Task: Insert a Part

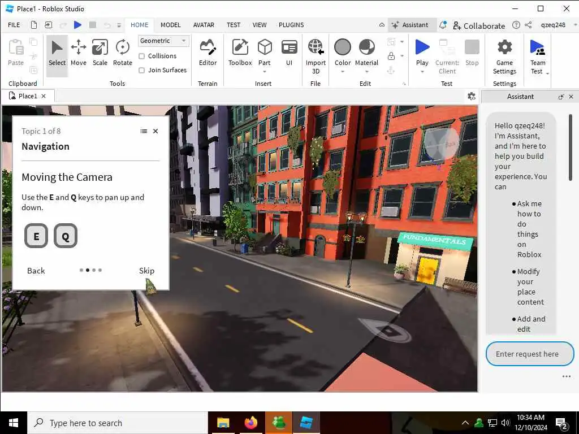Action: pos(265,53)
